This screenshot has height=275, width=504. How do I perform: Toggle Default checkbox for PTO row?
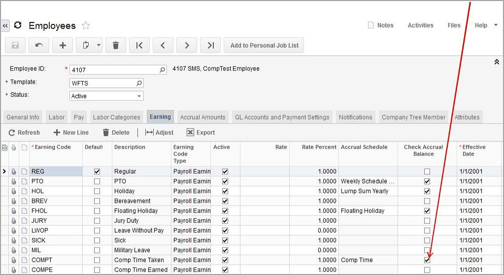(97, 181)
